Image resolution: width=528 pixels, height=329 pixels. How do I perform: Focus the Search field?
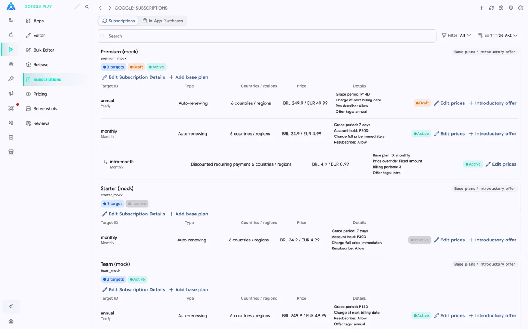[267, 36]
